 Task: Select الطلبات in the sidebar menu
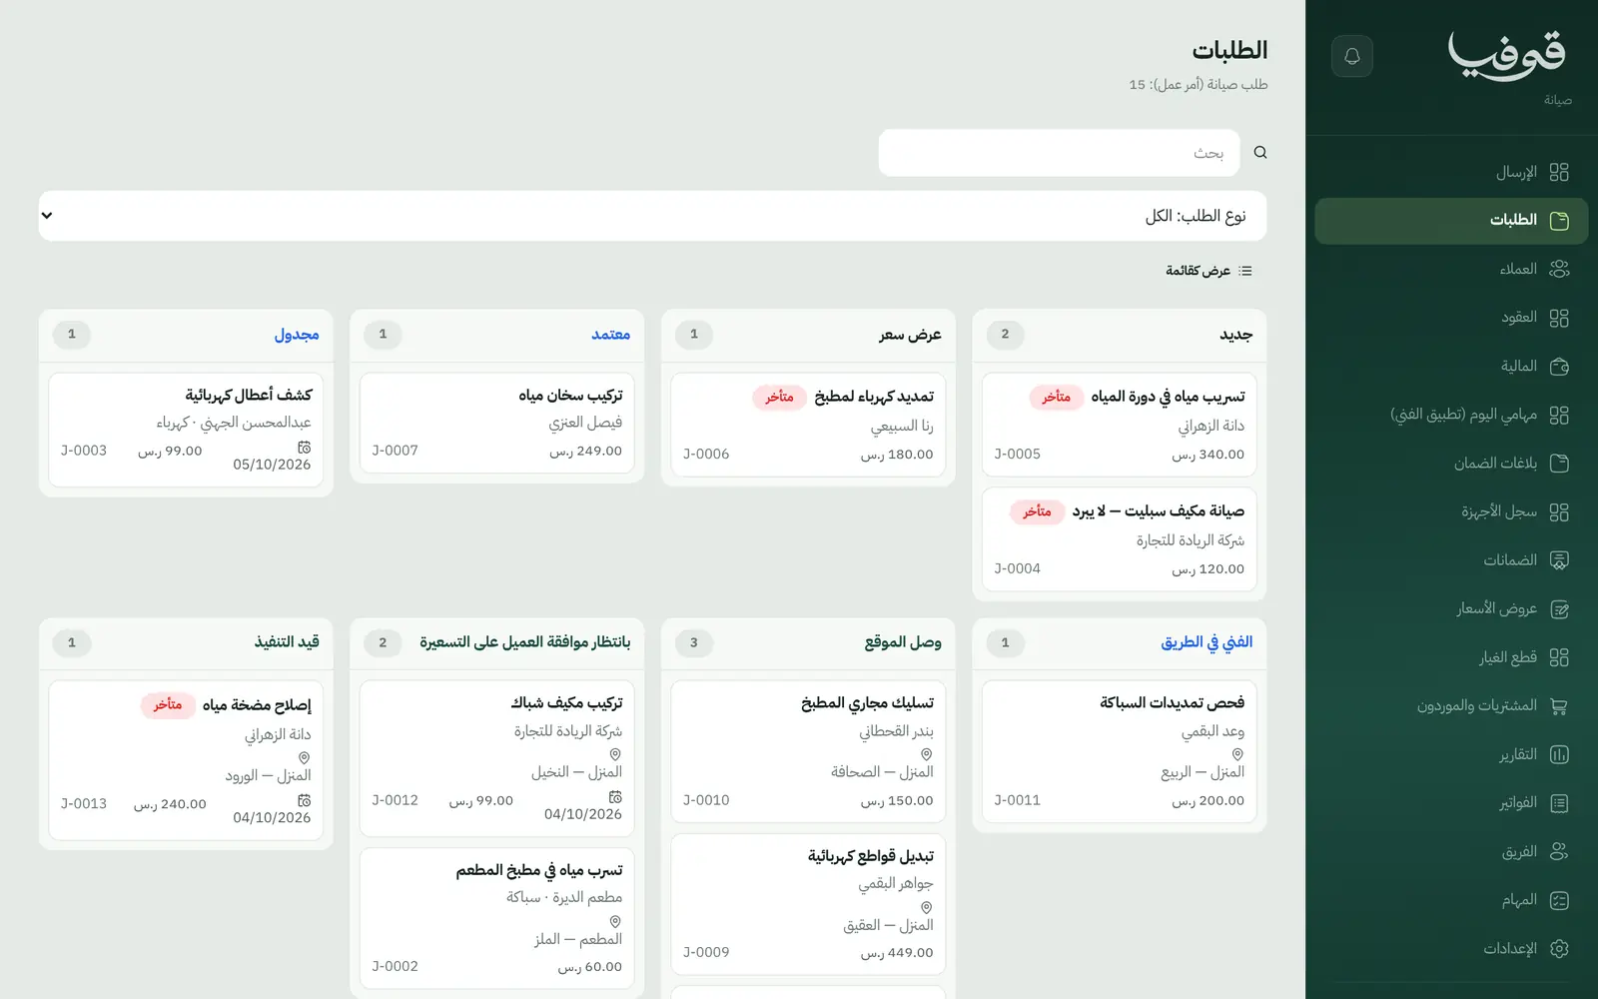click(1451, 221)
